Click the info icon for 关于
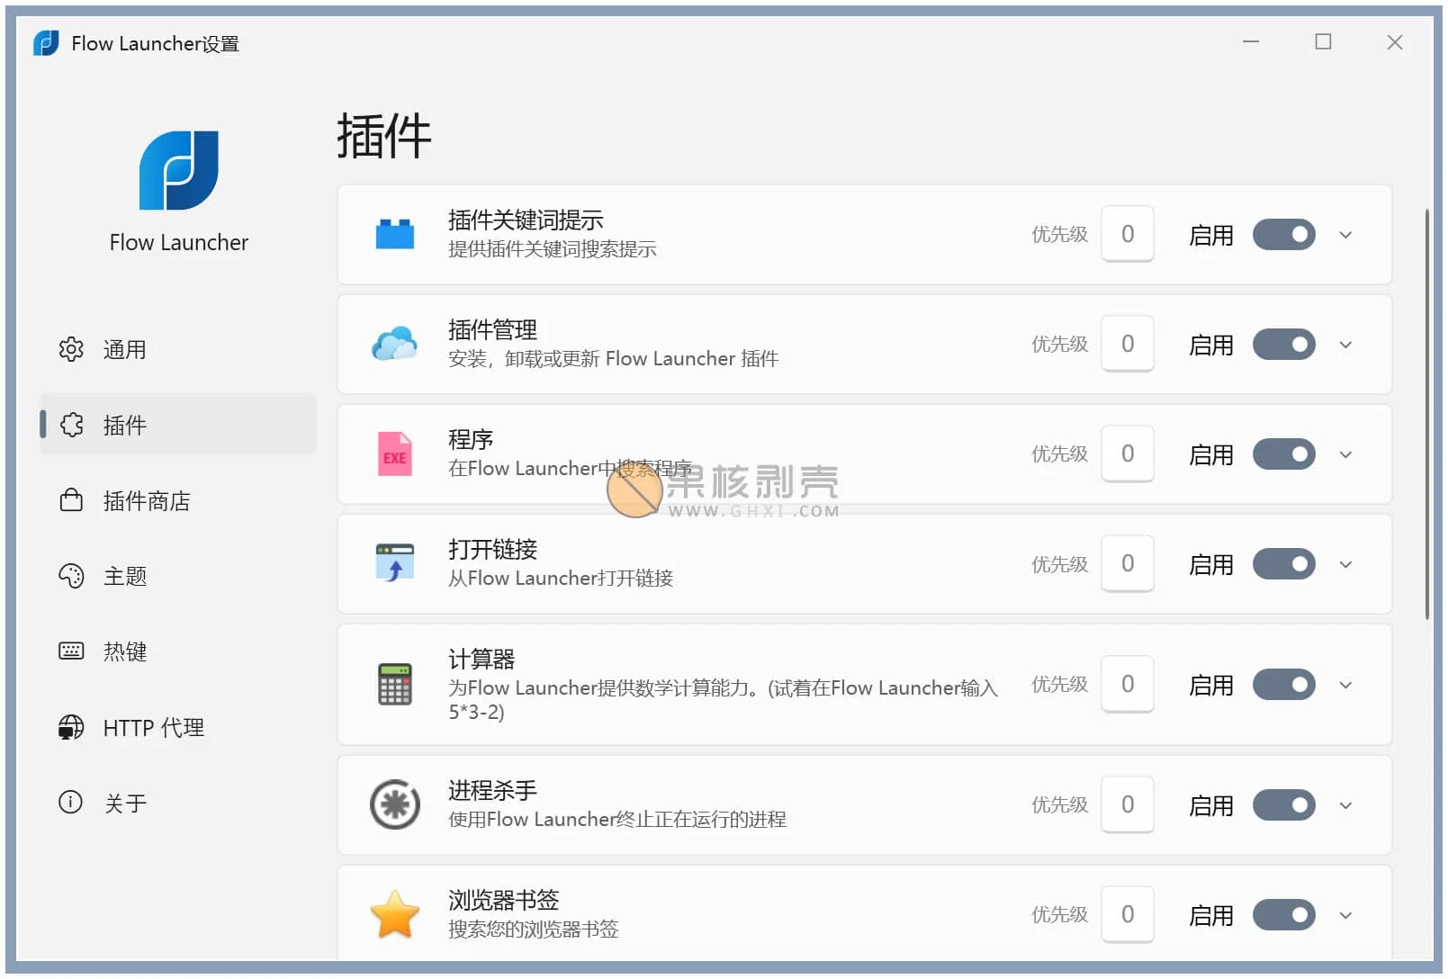The width and height of the screenshot is (1448, 979). (70, 802)
